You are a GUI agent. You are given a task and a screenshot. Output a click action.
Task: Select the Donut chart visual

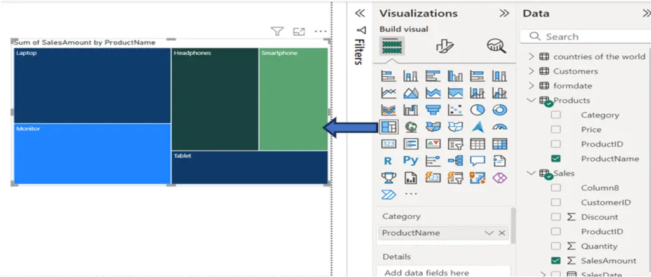click(x=500, y=110)
